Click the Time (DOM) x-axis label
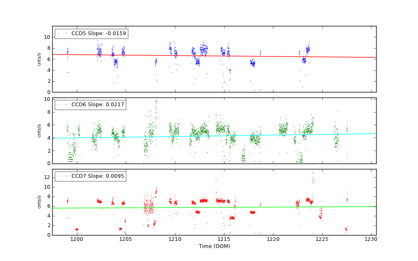The image size is (418, 261). [214, 246]
